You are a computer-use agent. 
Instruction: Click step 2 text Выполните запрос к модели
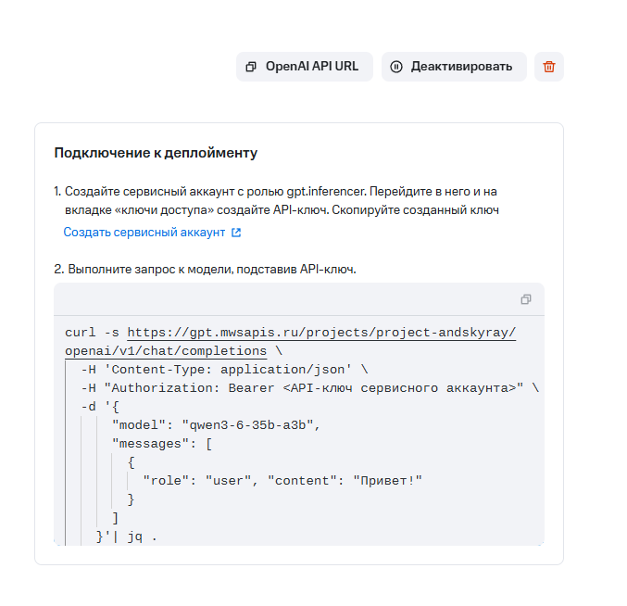(x=205, y=270)
